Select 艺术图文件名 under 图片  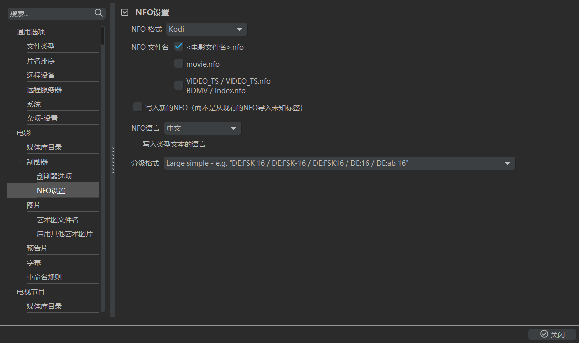[58, 220]
